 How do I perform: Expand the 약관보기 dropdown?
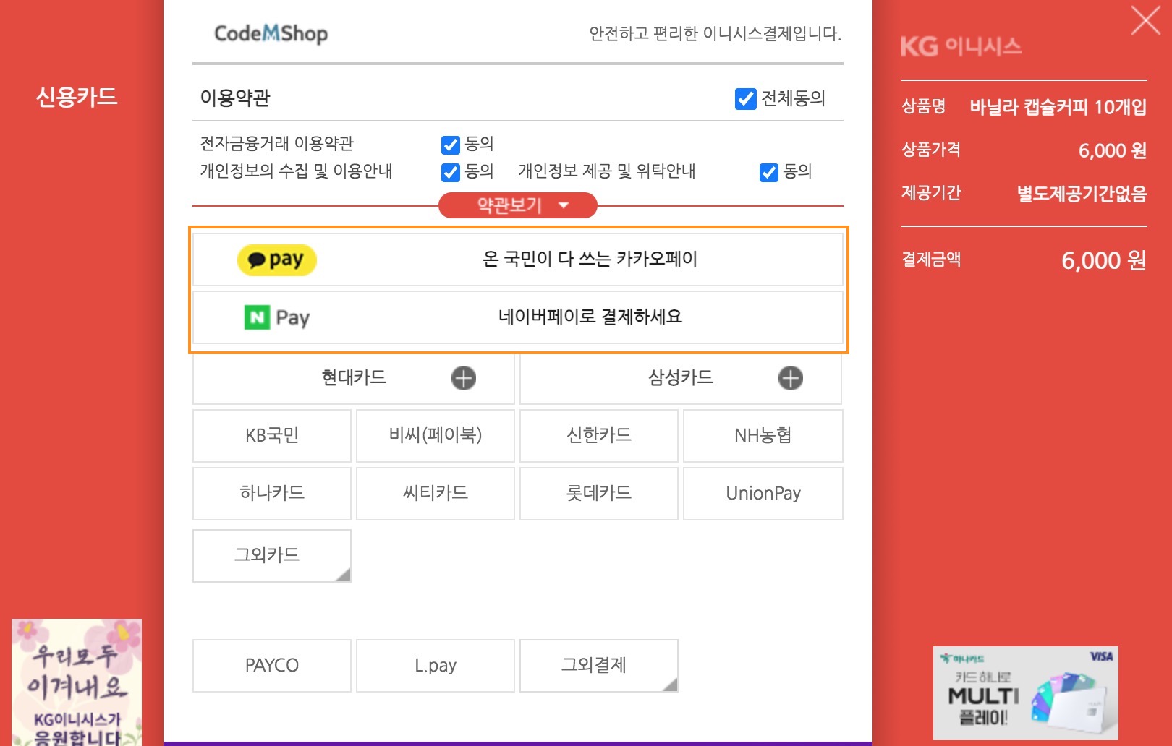pos(518,205)
